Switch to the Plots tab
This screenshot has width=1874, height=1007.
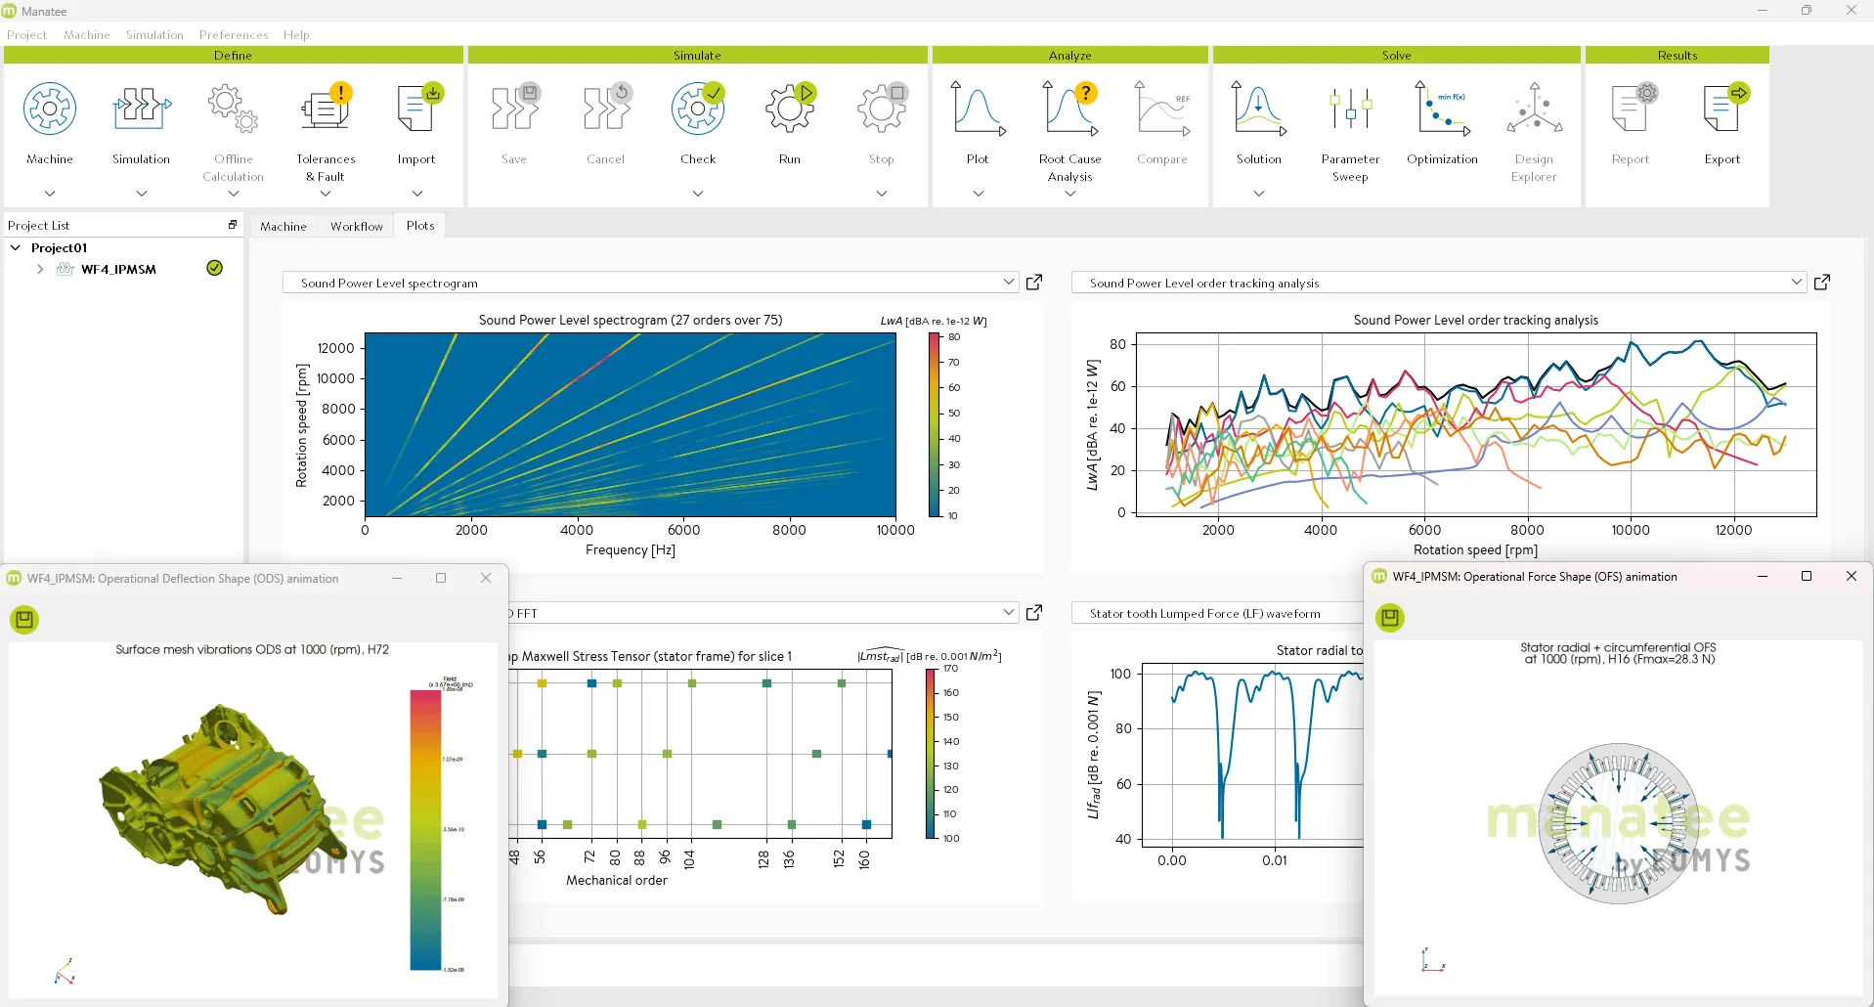(x=420, y=225)
